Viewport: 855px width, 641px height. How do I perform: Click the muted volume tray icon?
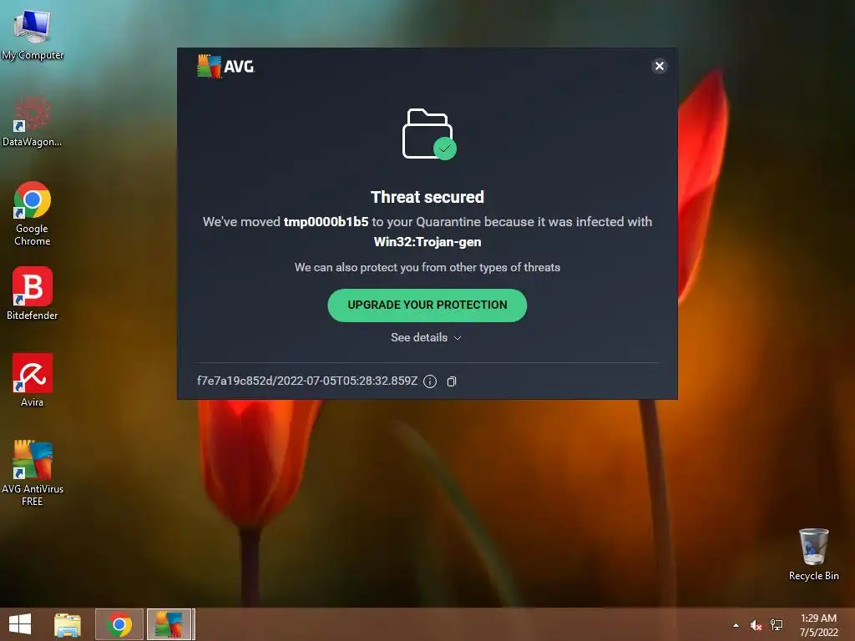pyautogui.click(x=756, y=625)
